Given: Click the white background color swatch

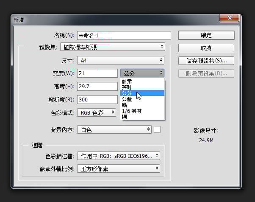Looking at the screenshot, I should 157,129.
